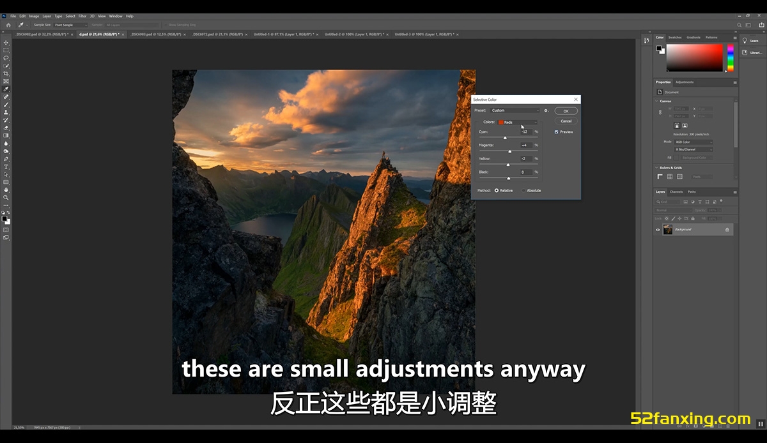
Task: Select the Clone Stamp tool
Action: 6,112
